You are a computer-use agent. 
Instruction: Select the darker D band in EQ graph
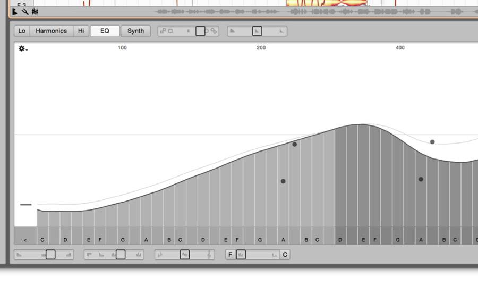[340, 186]
